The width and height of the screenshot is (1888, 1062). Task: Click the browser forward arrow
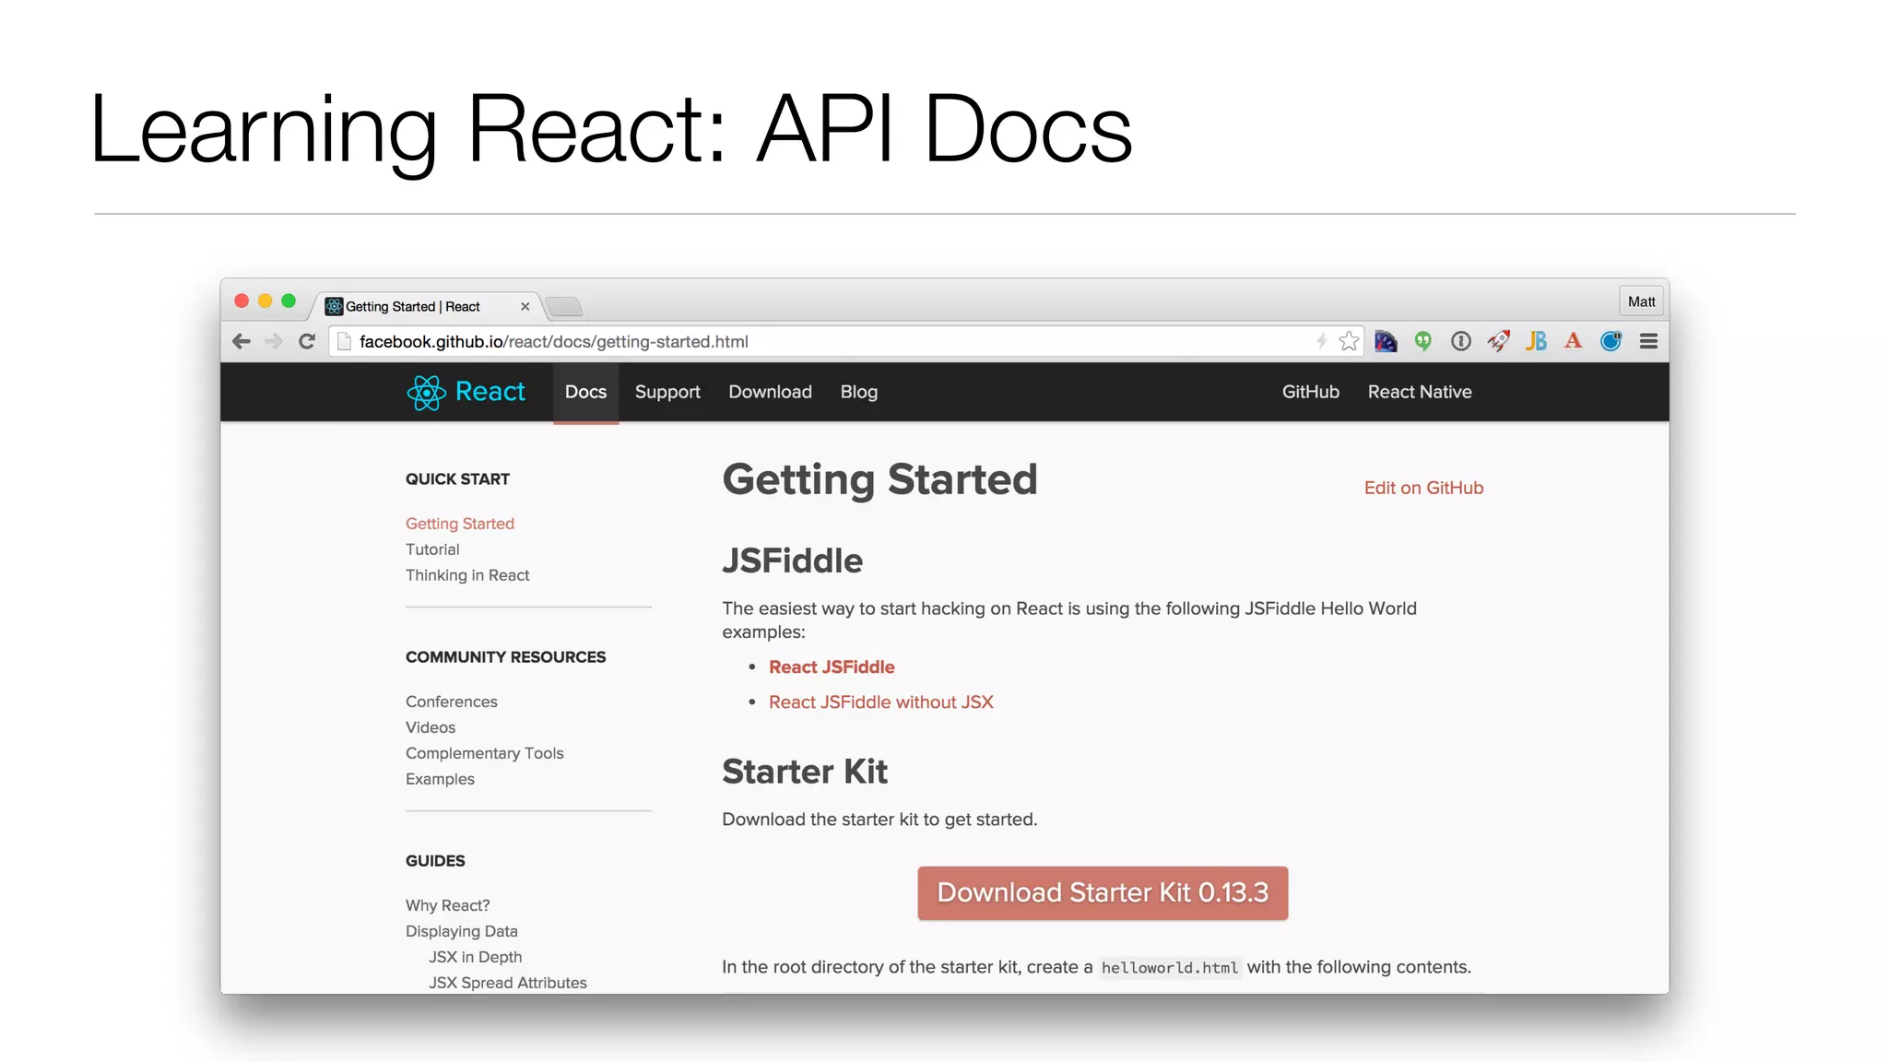[x=274, y=342]
